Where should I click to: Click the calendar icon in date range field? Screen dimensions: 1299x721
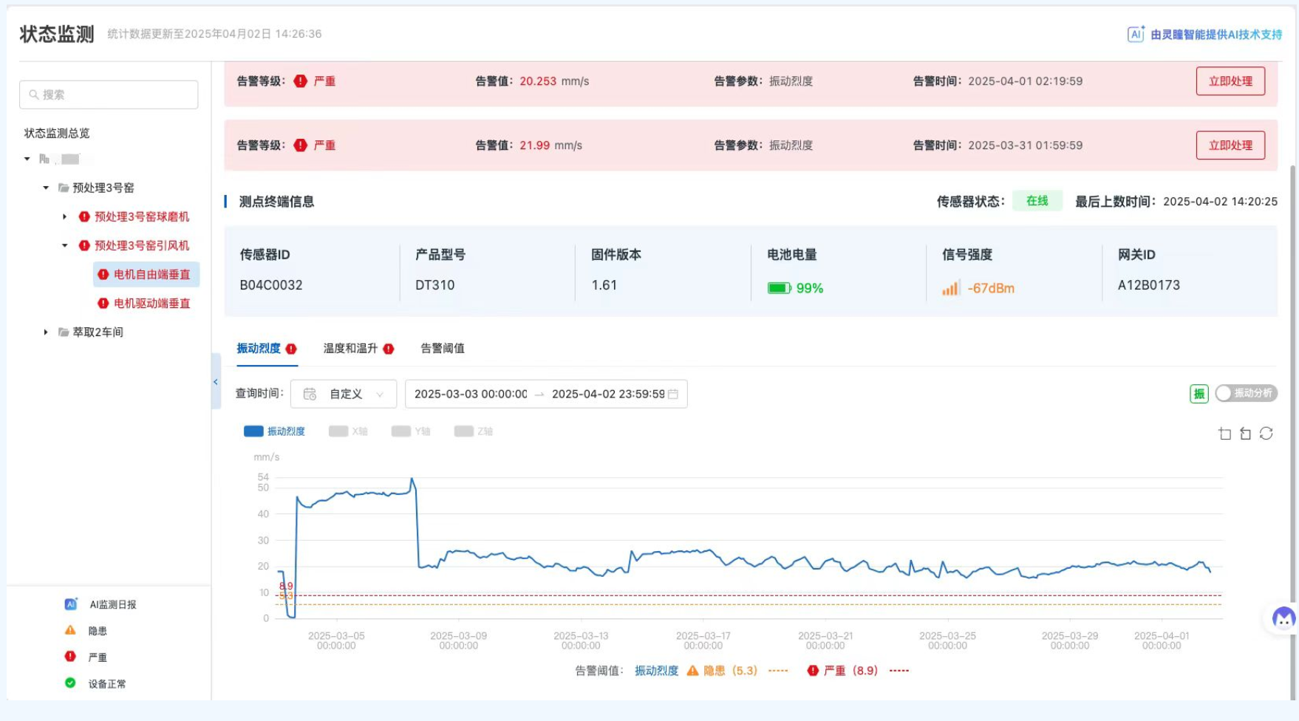673,394
